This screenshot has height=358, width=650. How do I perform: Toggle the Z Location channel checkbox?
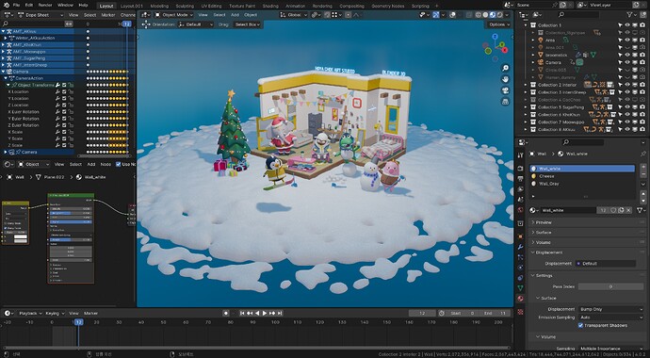pyautogui.click(x=64, y=106)
